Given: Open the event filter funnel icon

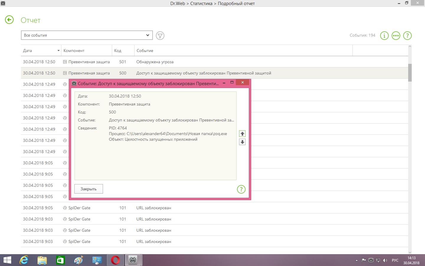Looking at the screenshot, I should 160,36.
